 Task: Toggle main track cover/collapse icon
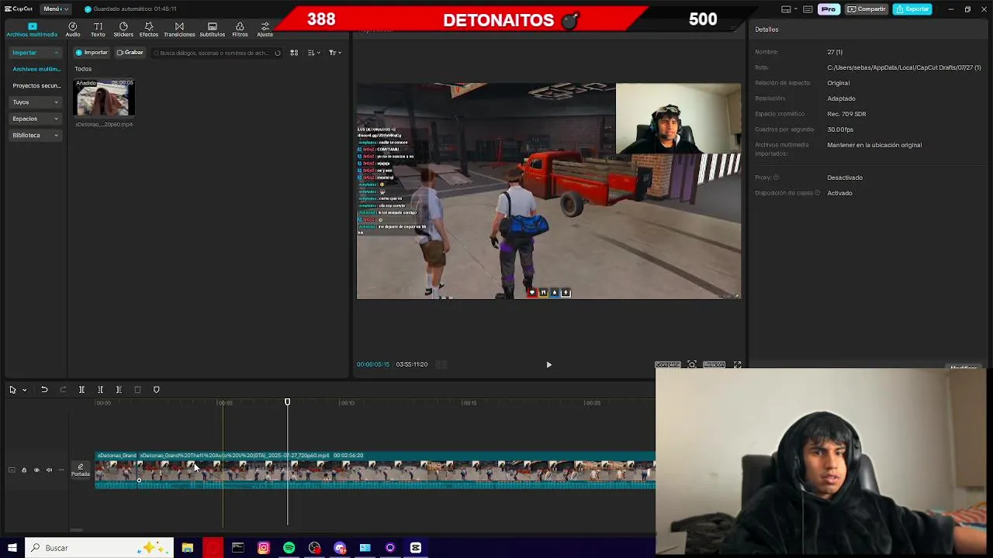click(12, 470)
